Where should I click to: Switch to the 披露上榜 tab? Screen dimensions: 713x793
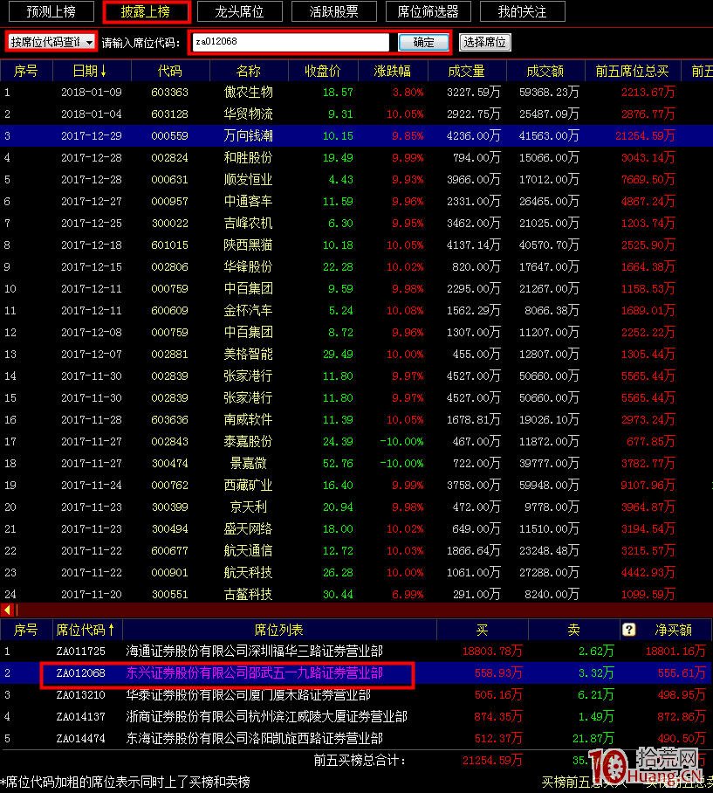[146, 11]
